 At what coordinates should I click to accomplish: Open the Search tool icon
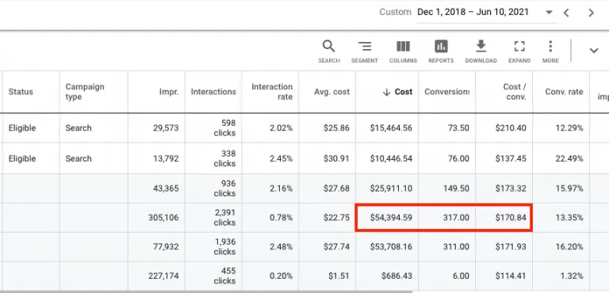(328, 51)
